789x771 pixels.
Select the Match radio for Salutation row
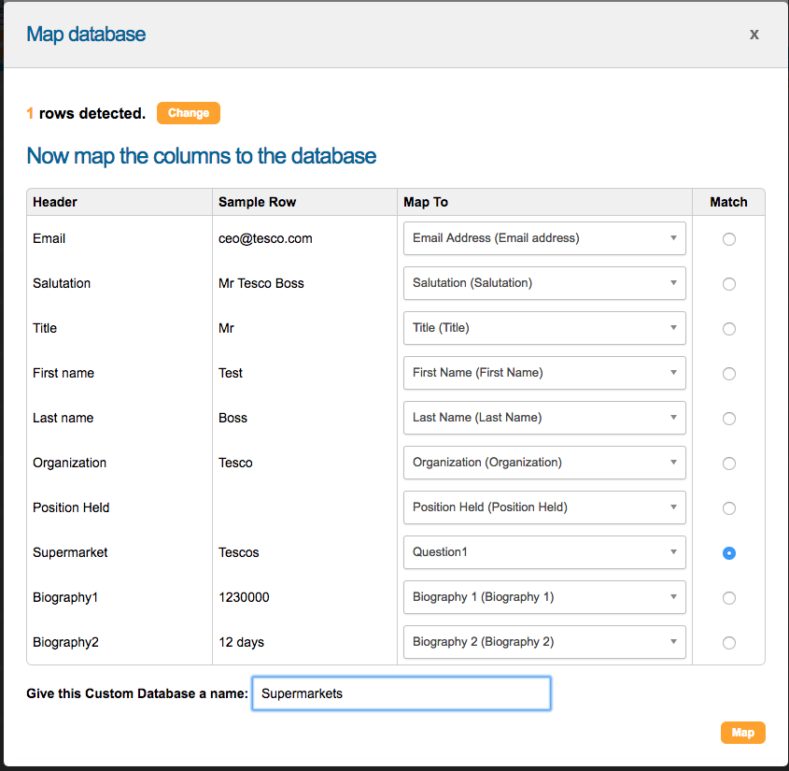coord(729,284)
